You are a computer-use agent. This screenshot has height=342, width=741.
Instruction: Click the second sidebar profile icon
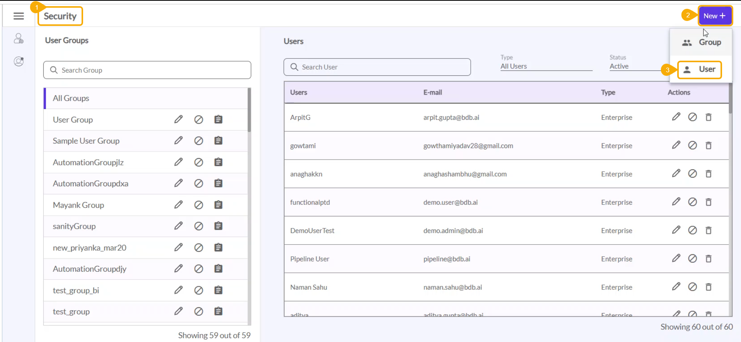point(19,61)
